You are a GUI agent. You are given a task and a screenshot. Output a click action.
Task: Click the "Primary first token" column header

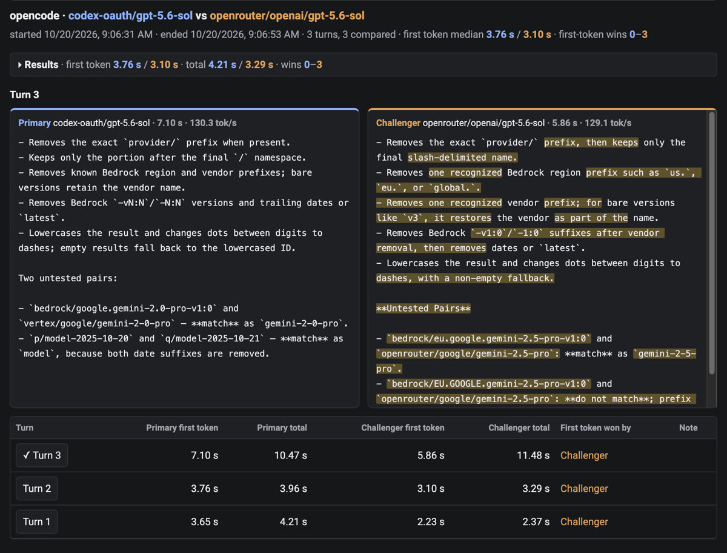point(182,427)
